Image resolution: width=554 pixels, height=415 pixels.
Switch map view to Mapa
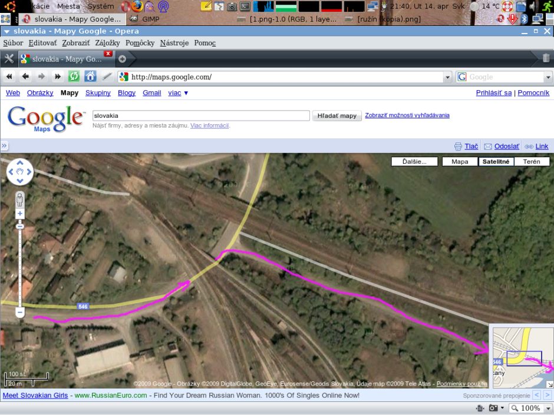[x=460, y=161]
